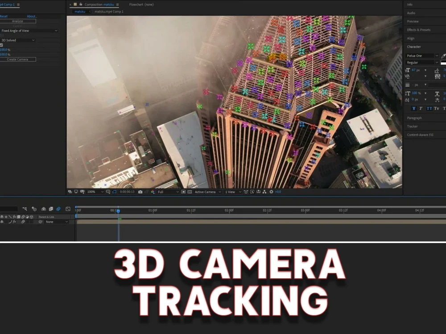Click the timeline search field
The image size is (446, 334).
(x=8, y=209)
